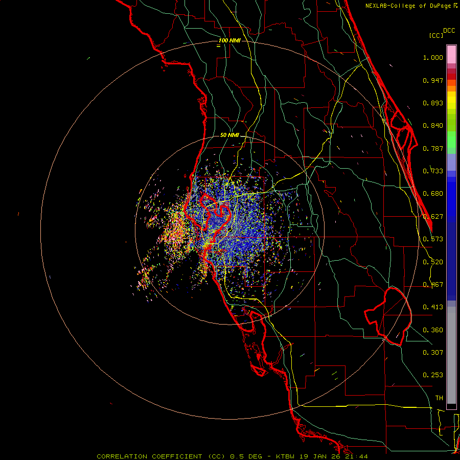This screenshot has height=460, width=460.
Task: Pick the bright green color bar segment
Action: (451, 140)
